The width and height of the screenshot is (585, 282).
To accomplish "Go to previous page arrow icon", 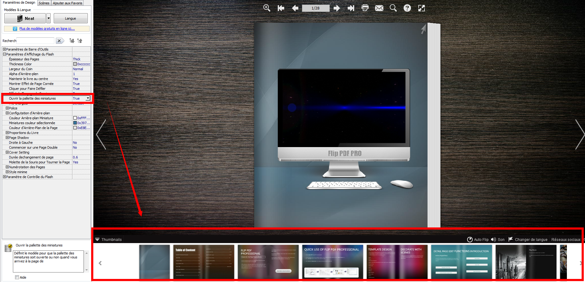I will click(x=295, y=8).
